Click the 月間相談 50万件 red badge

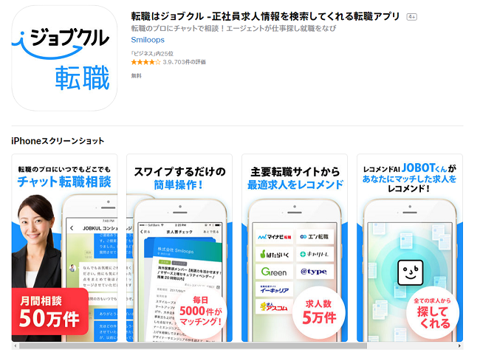click(x=50, y=311)
